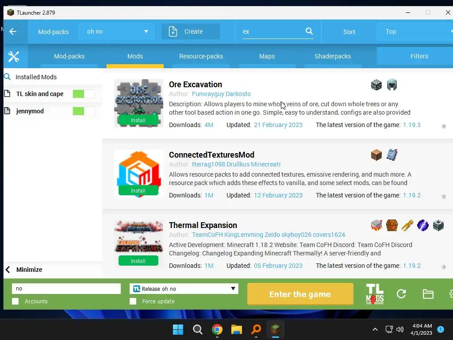Image resolution: width=453 pixels, height=340 pixels.
Task: Open the Filters panel
Action: (415, 56)
